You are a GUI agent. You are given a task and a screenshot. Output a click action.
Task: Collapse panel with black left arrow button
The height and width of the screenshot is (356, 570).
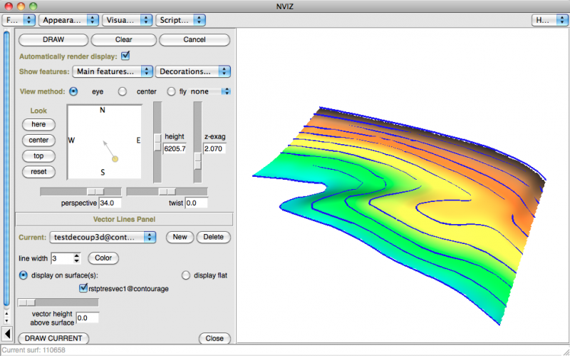click(7, 333)
